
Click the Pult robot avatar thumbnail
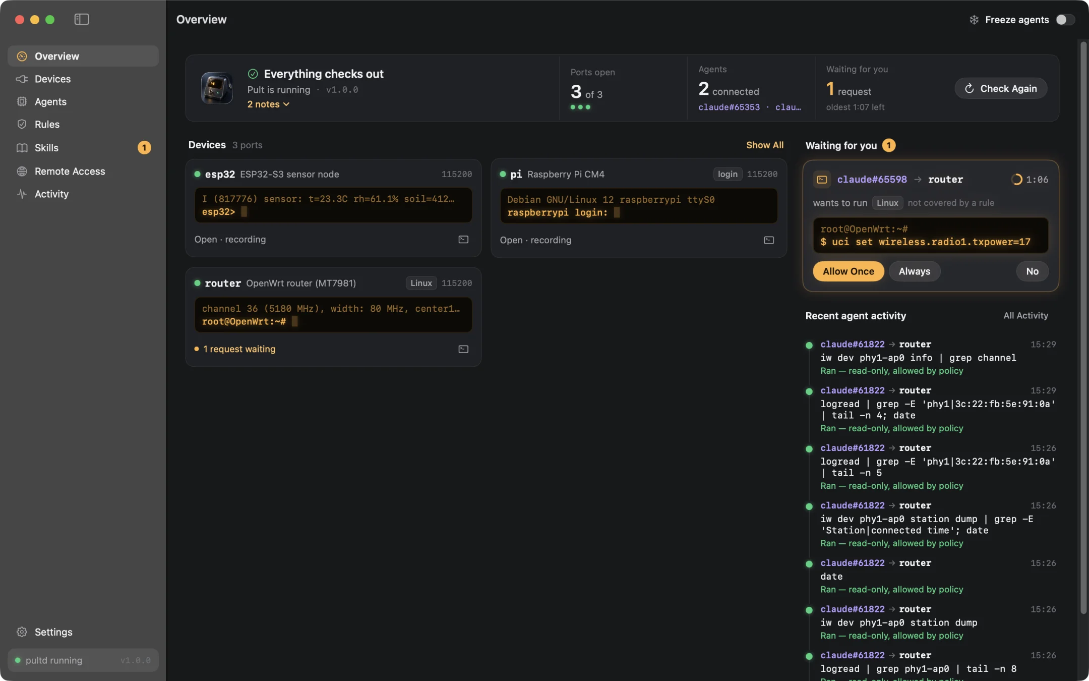[x=217, y=88]
